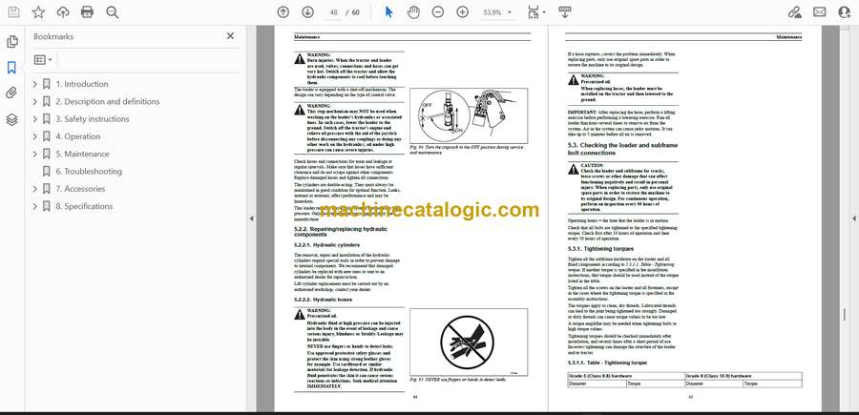This screenshot has height=415, width=859.
Task: Click the no-hands prohibition symbol figure
Action: pos(469,342)
